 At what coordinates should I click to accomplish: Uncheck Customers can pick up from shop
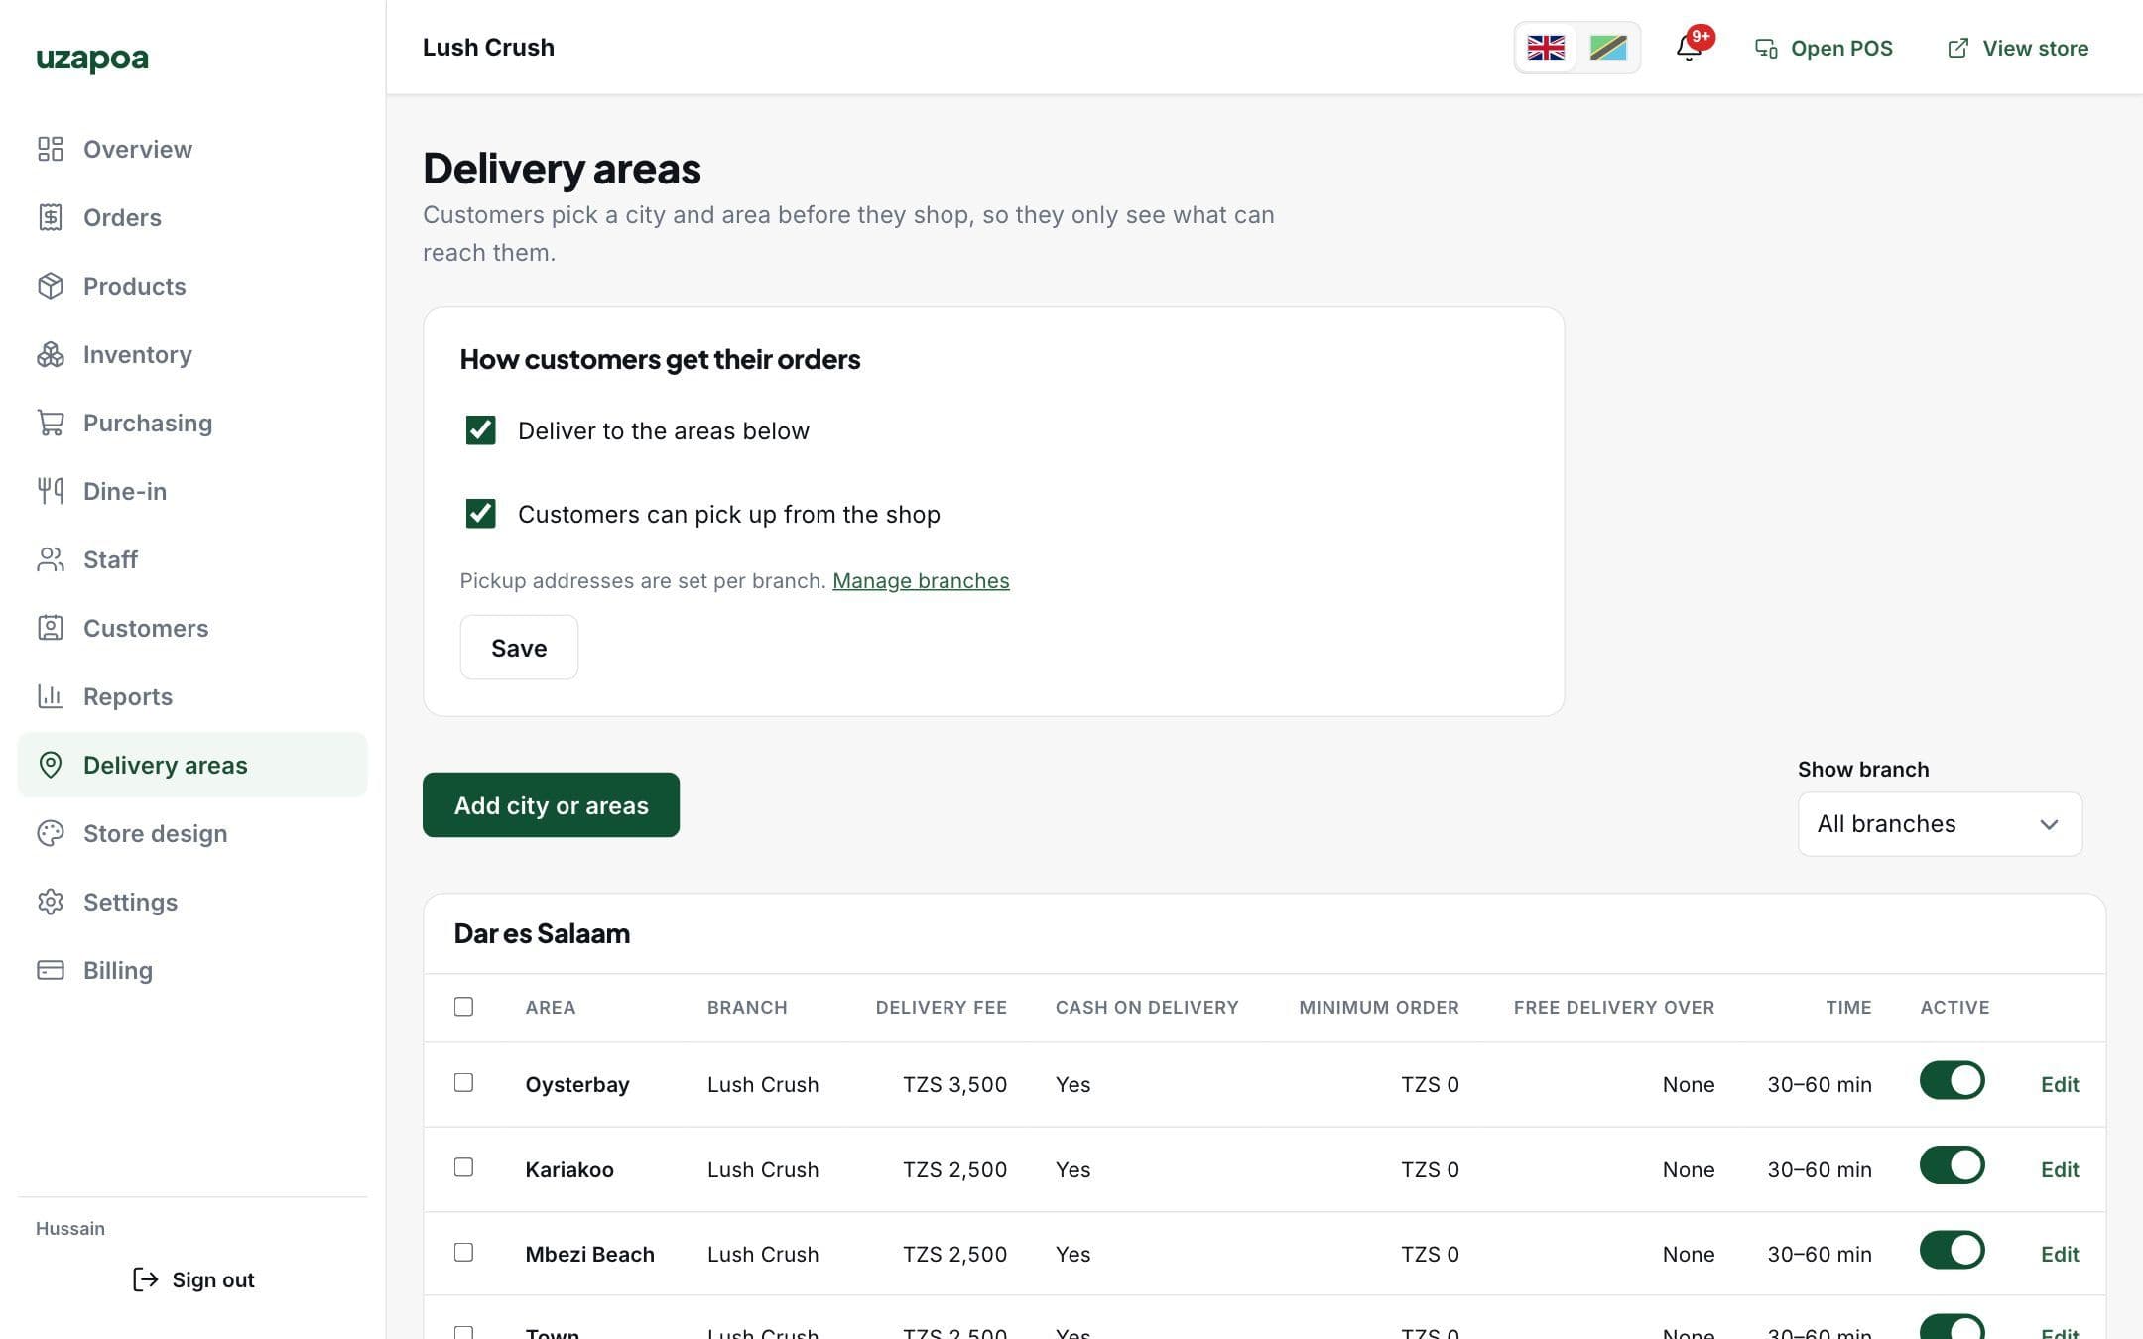[481, 514]
